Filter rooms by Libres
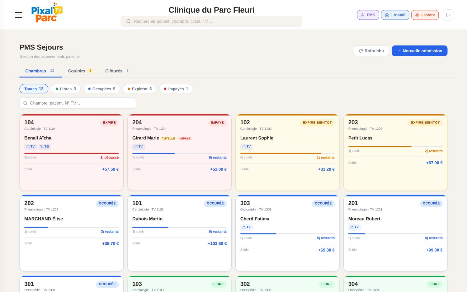Image resolution: width=467 pixels, height=292 pixels. (66, 89)
